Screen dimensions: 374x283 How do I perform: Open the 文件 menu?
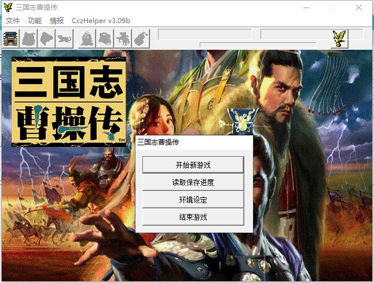coord(13,21)
